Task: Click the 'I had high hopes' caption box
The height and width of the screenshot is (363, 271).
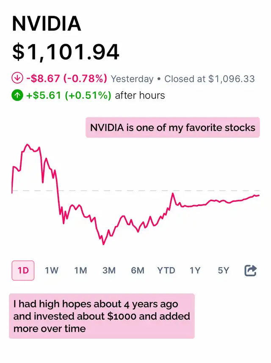Action: [x=102, y=316]
